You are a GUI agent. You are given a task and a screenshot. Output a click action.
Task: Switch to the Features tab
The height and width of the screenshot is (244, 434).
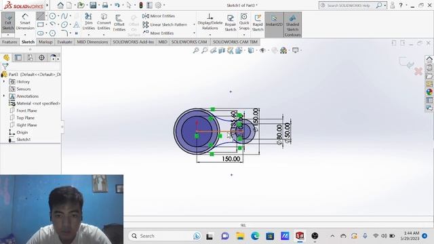[9, 42]
